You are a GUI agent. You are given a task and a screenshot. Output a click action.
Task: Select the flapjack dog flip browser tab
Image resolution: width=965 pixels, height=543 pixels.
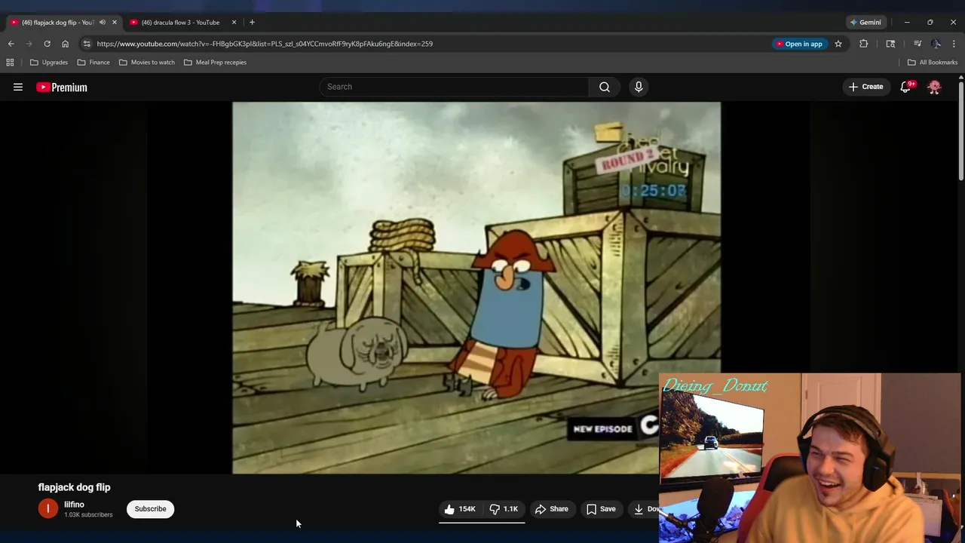[57, 23]
